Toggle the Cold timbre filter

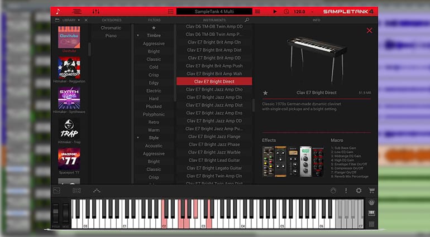(154, 67)
